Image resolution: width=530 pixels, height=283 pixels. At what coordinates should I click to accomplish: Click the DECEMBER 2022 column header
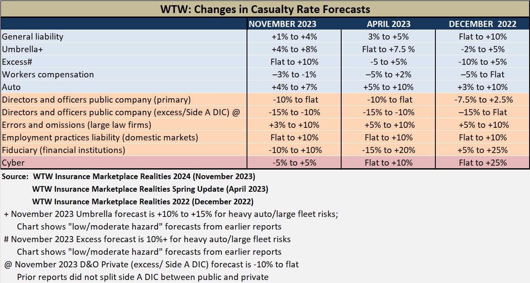pos(483,24)
